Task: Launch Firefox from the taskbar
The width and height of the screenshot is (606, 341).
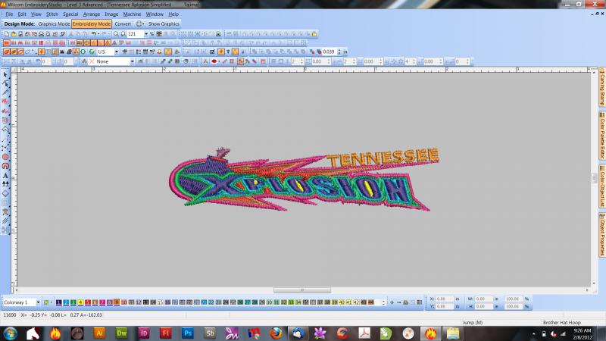Action: tap(276, 333)
